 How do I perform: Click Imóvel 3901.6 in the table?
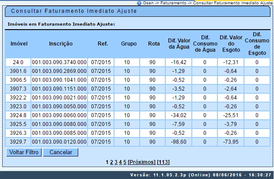pos(18,71)
